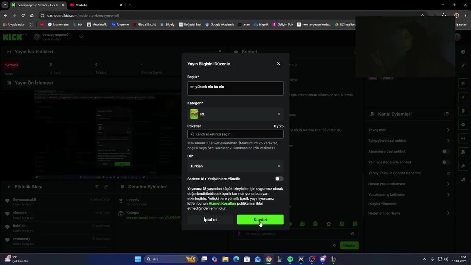
Task: Open the Global Enstitü bookmark
Action: coord(144,25)
